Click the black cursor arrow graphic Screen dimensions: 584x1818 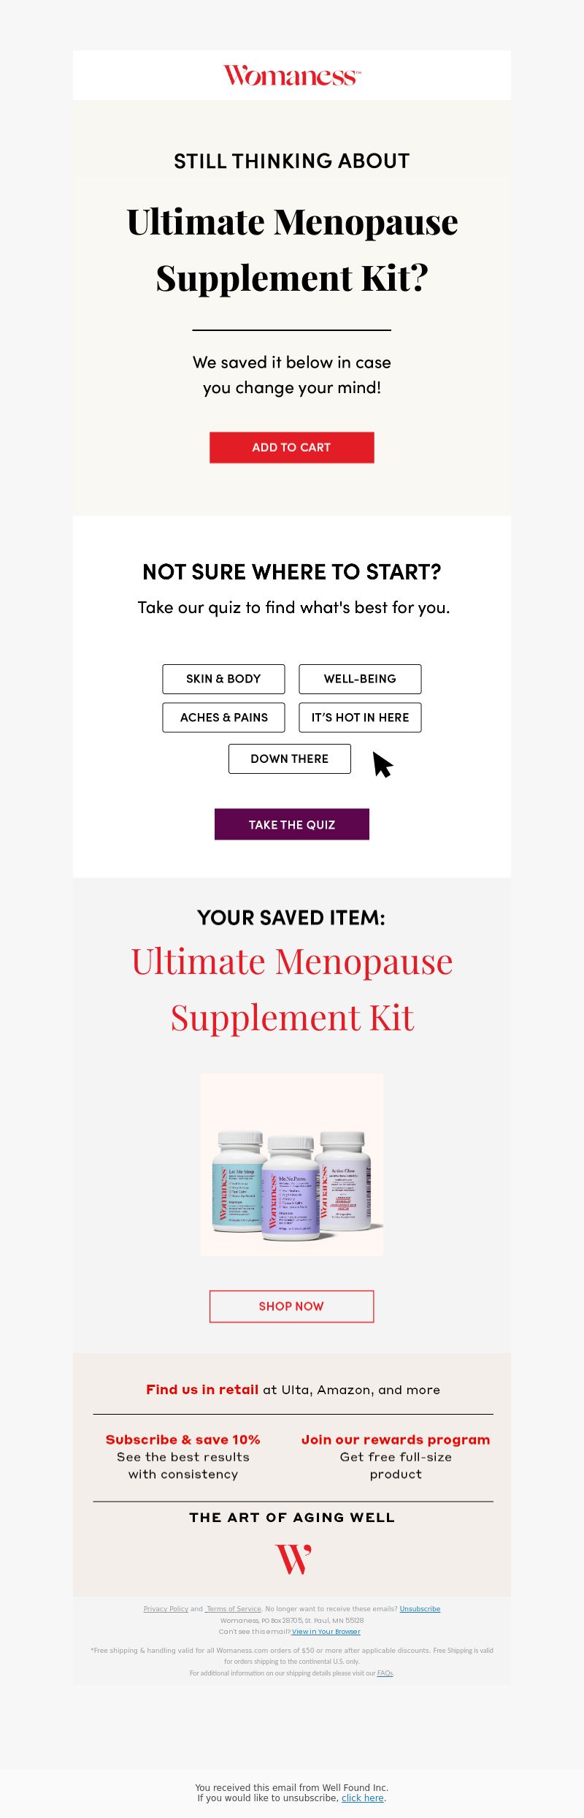click(x=383, y=764)
